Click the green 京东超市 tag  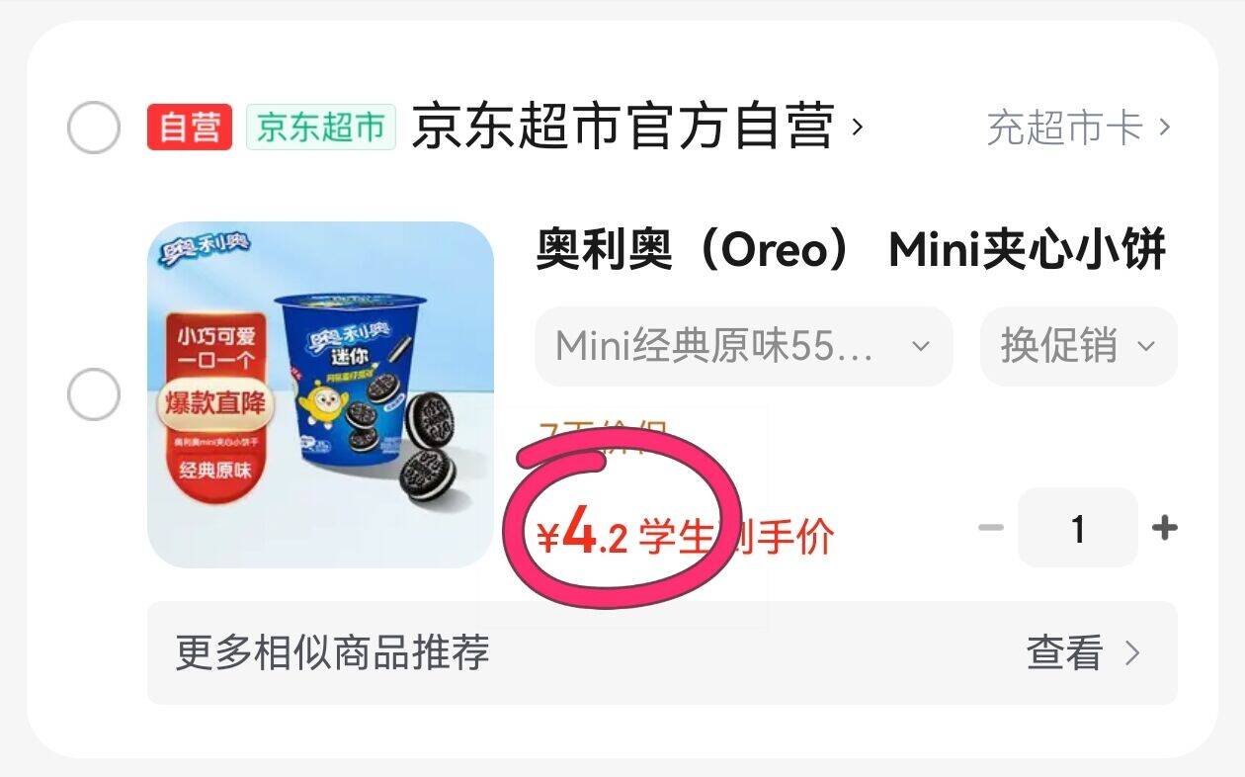pos(321,128)
